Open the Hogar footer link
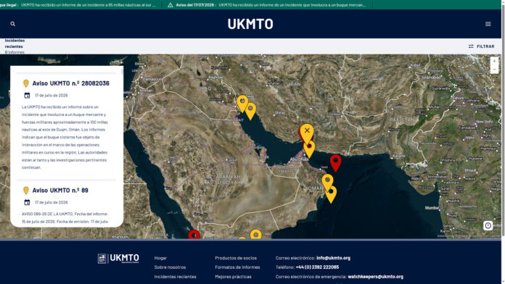 point(160,258)
